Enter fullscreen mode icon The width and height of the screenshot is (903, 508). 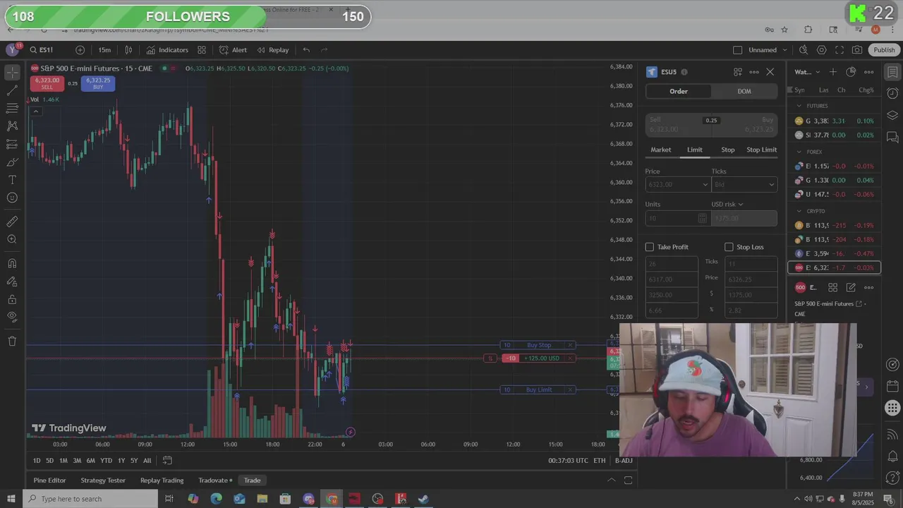[840, 50]
